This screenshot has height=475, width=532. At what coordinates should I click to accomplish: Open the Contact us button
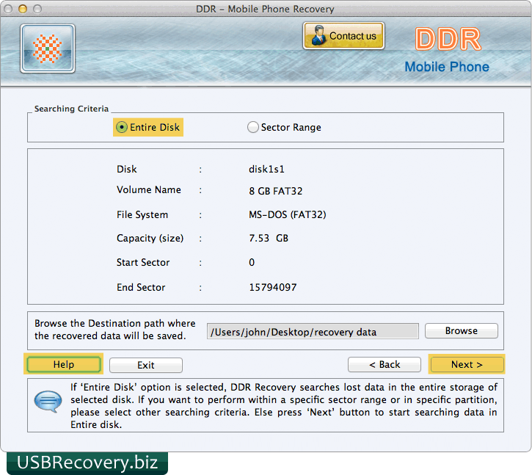point(343,36)
